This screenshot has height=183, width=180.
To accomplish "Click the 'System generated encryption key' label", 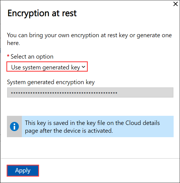I will tap(51, 82).
